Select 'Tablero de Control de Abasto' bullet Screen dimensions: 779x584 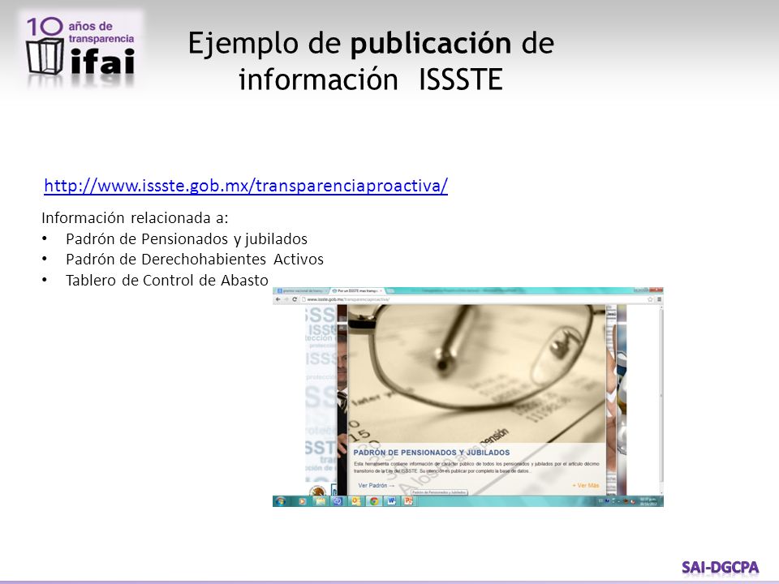pos(167,280)
